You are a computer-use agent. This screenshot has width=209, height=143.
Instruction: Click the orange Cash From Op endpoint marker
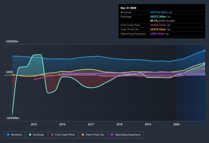coord(204,63)
